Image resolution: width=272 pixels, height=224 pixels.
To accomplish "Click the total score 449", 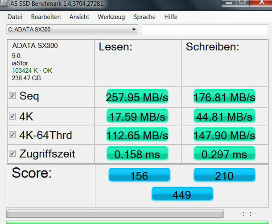I will pyautogui.click(x=182, y=194).
